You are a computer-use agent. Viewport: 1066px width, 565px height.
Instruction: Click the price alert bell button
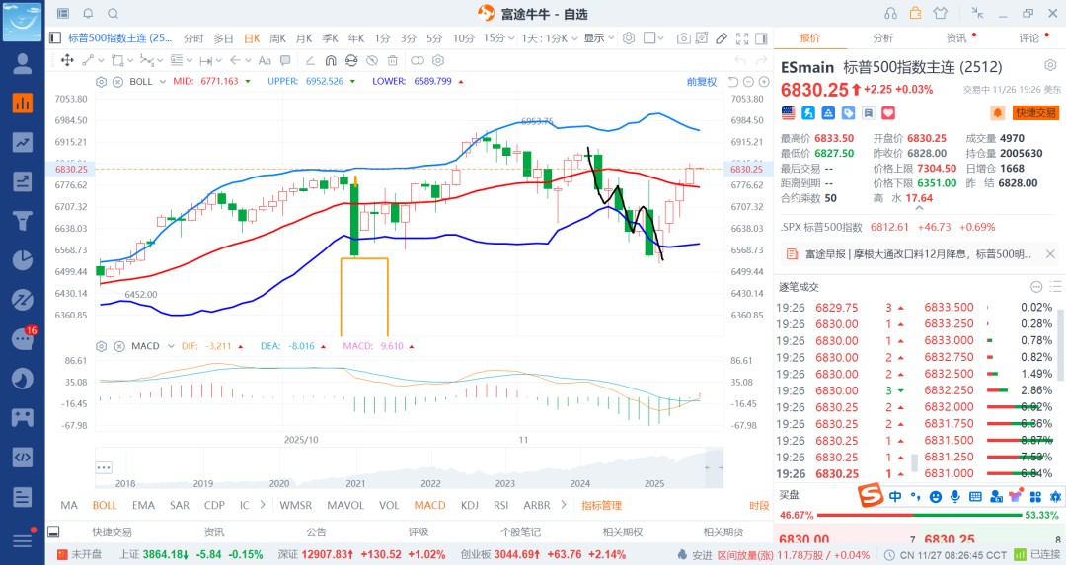pyautogui.click(x=997, y=112)
